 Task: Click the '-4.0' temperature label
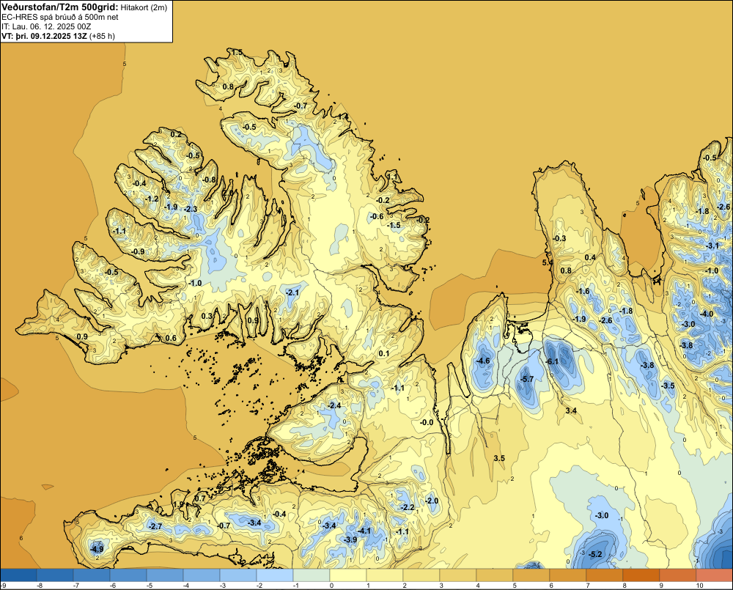(x=707, y=314)
